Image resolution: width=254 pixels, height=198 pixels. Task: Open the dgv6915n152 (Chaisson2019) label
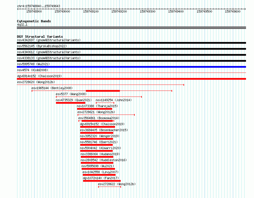102,124
